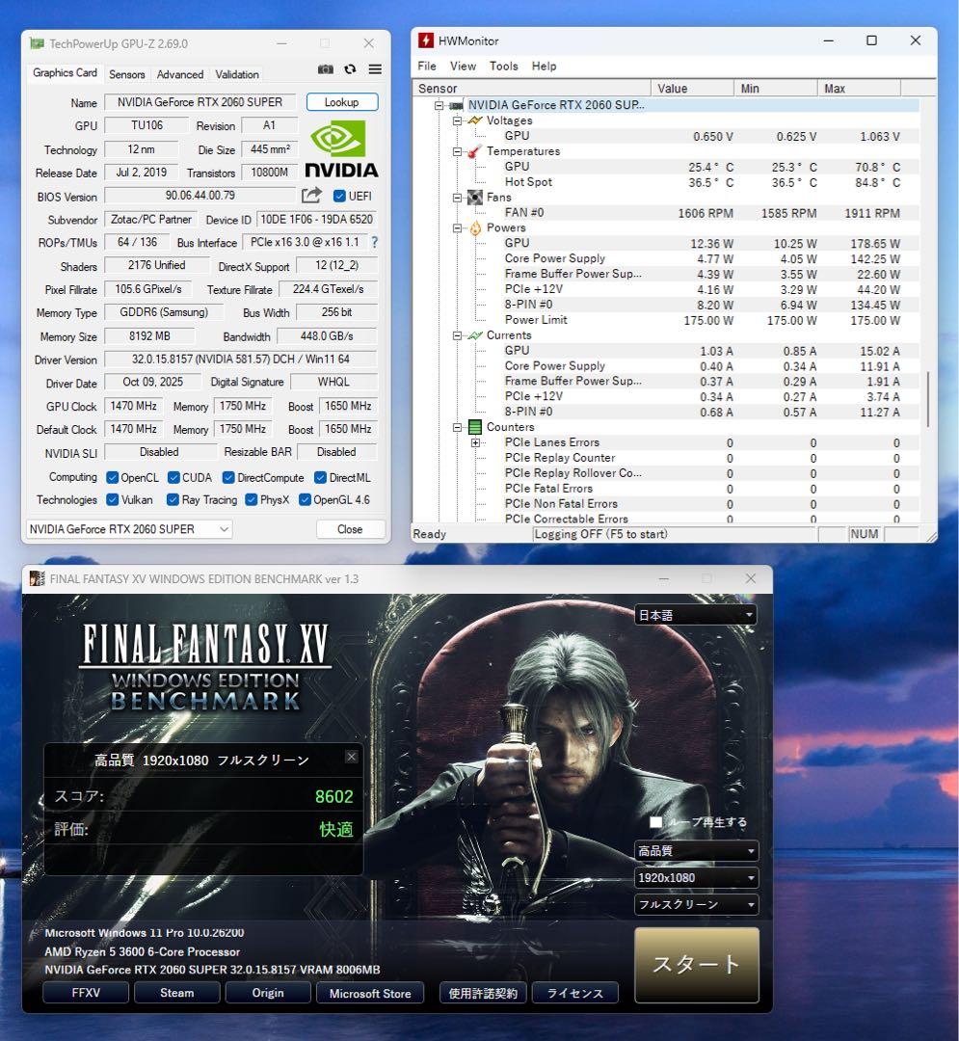This screenshot has height=1041, width=959.
Task: Toggle the CUDA checkbox
Action: 173,477
